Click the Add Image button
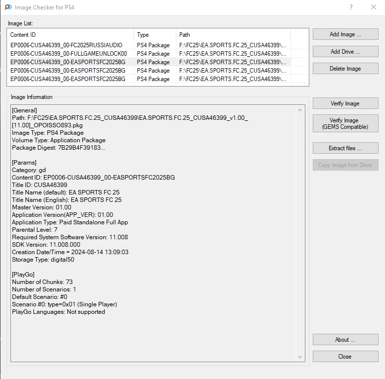The height and width of the screenshot is (379, 385). click(345, 34)
